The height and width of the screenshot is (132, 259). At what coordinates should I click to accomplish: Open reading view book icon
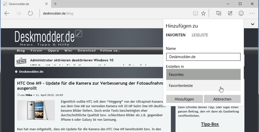[x=195, y=13]
